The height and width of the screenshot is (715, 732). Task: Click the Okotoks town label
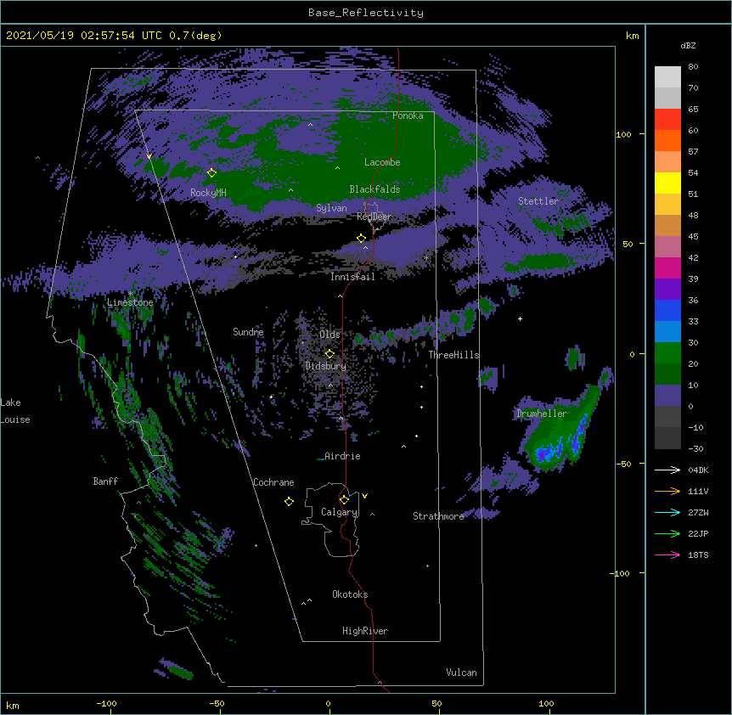(350, 594)
